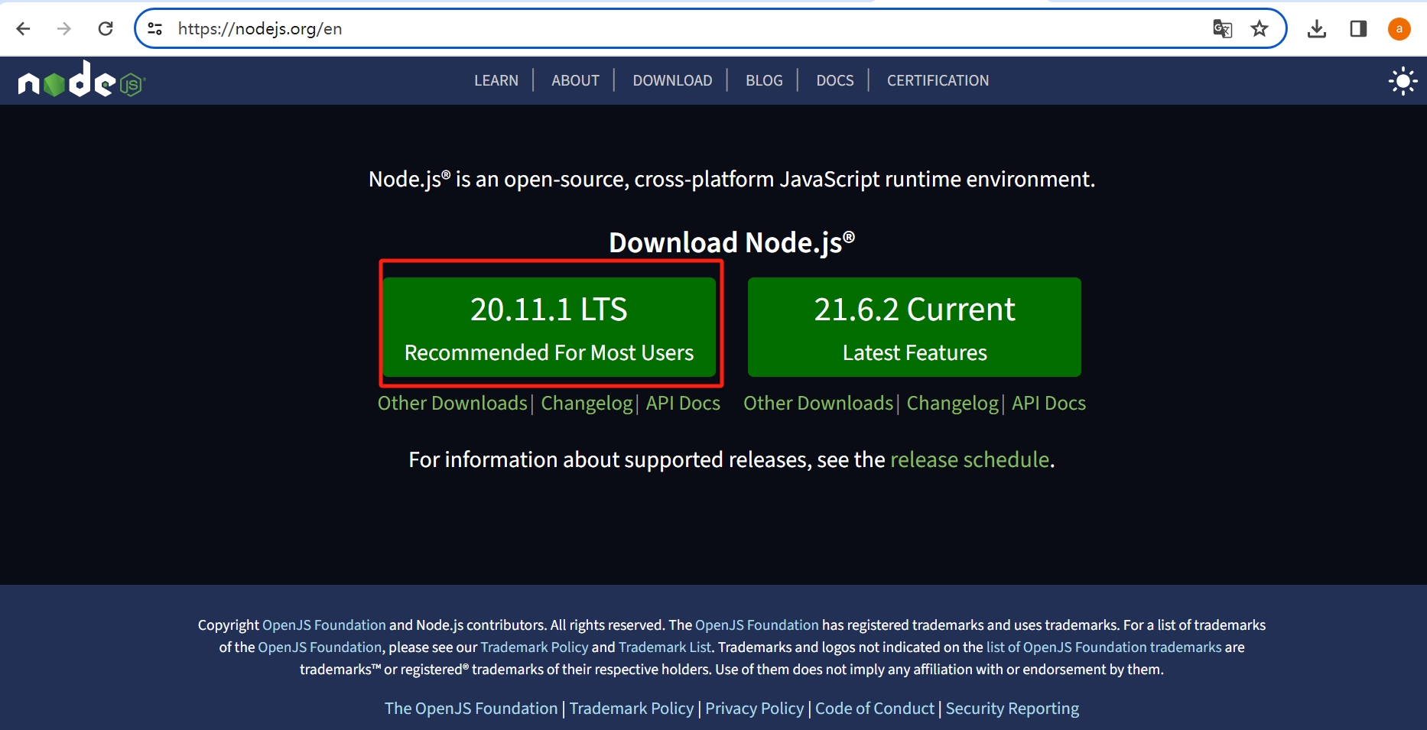This screenshot has width=1427, height=730.
Task: Open the DOWNLOAD menu item
Action: pyautogui.click(x=672, y=80)
